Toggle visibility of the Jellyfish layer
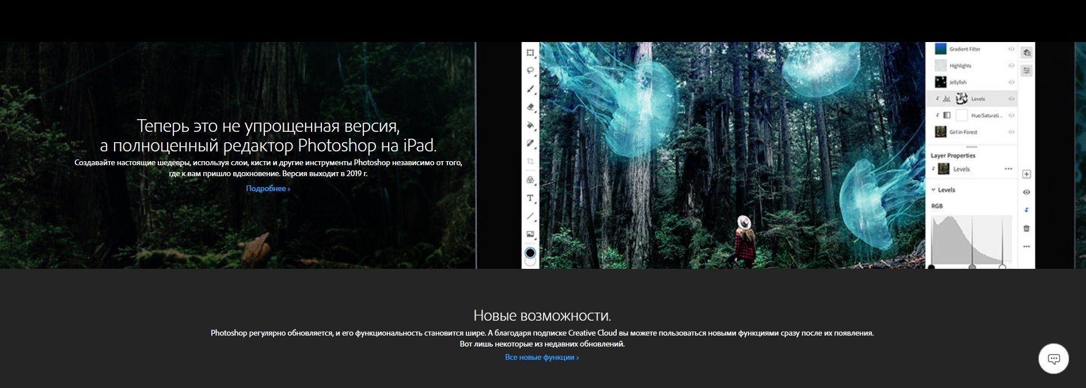 1011,82
